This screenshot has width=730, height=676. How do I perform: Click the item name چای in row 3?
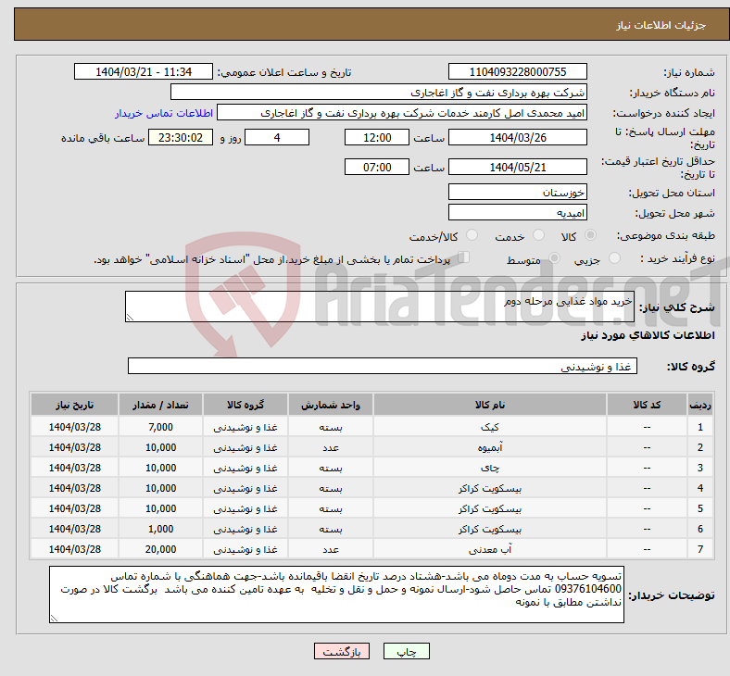point(490,468)
